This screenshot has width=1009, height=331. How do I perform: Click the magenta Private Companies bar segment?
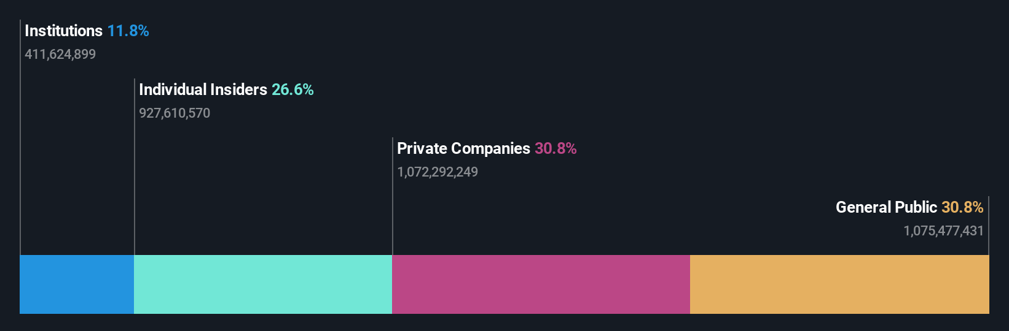[x=541, y=284]
